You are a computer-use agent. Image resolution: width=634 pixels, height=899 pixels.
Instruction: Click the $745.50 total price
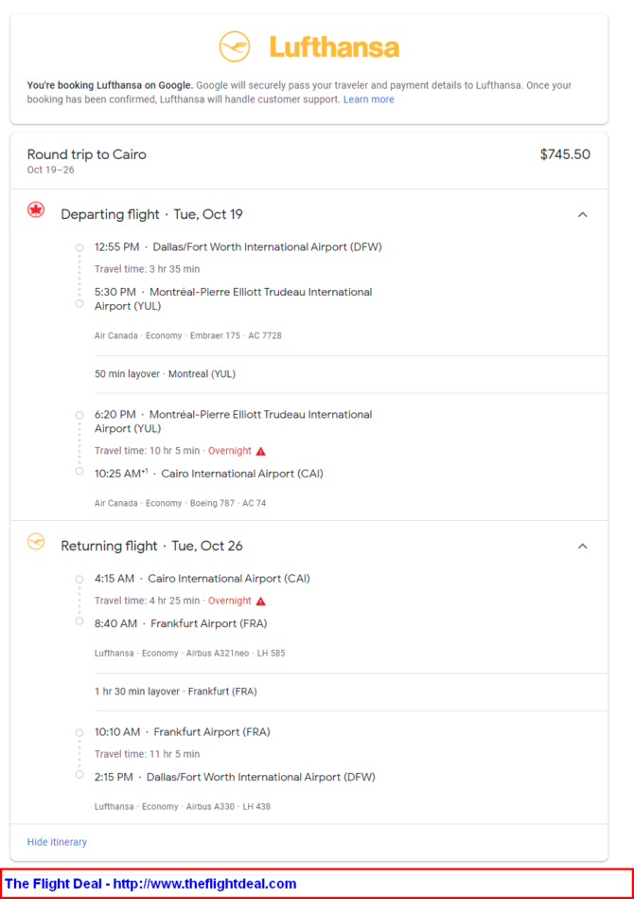(x=565, y=154)
